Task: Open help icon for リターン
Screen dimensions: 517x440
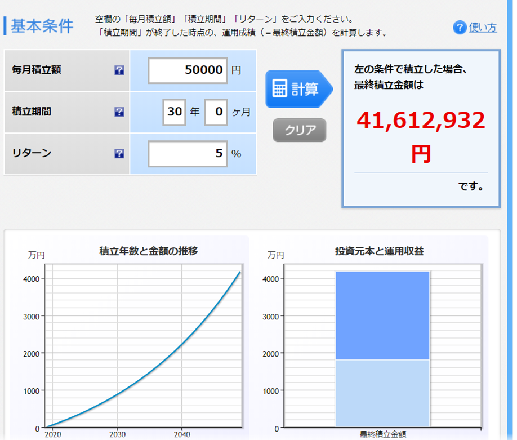Action: (x=119, y=153)
